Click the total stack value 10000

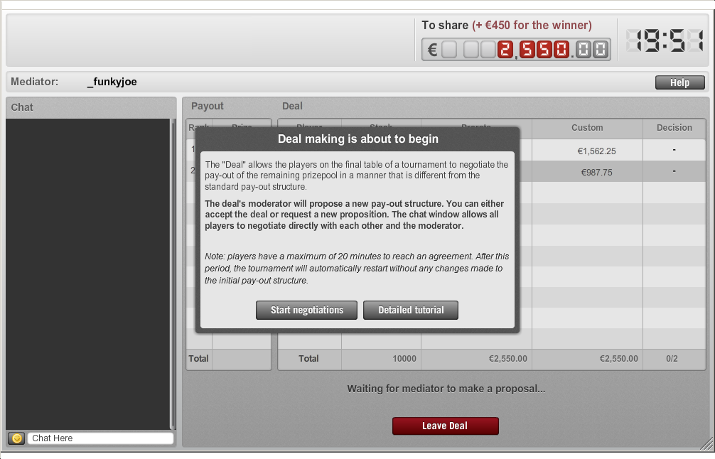pos(404,358)
